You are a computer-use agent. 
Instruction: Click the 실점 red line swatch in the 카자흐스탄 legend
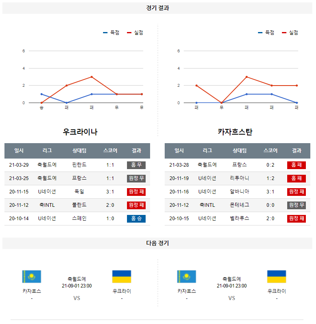(x=284, y=33)
